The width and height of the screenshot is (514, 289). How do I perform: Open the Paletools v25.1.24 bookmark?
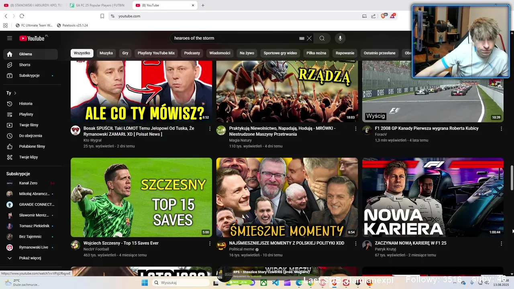coord(73,25)
